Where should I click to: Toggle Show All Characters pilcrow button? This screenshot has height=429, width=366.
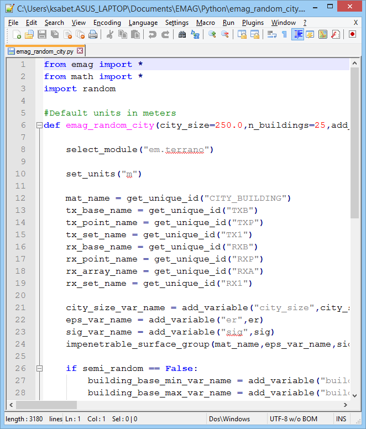pos(284,34)
